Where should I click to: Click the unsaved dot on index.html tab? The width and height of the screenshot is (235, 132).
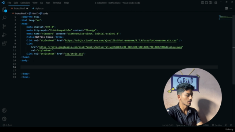point(27,8)
